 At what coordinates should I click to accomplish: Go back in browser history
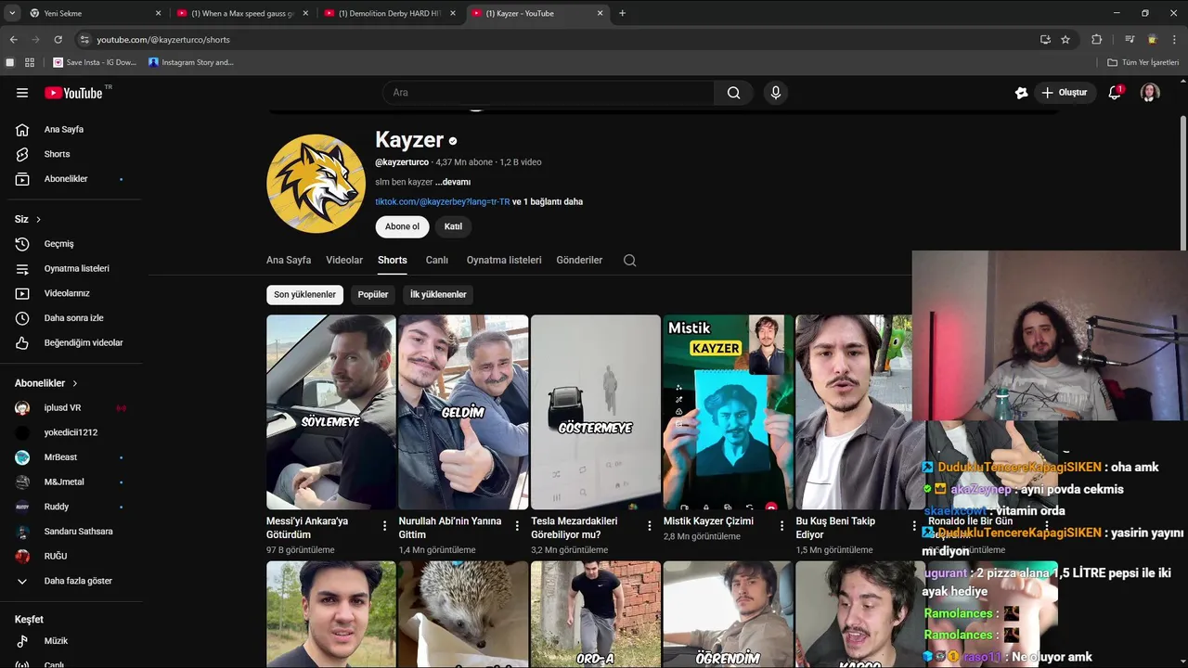click(x=13, y=40)
